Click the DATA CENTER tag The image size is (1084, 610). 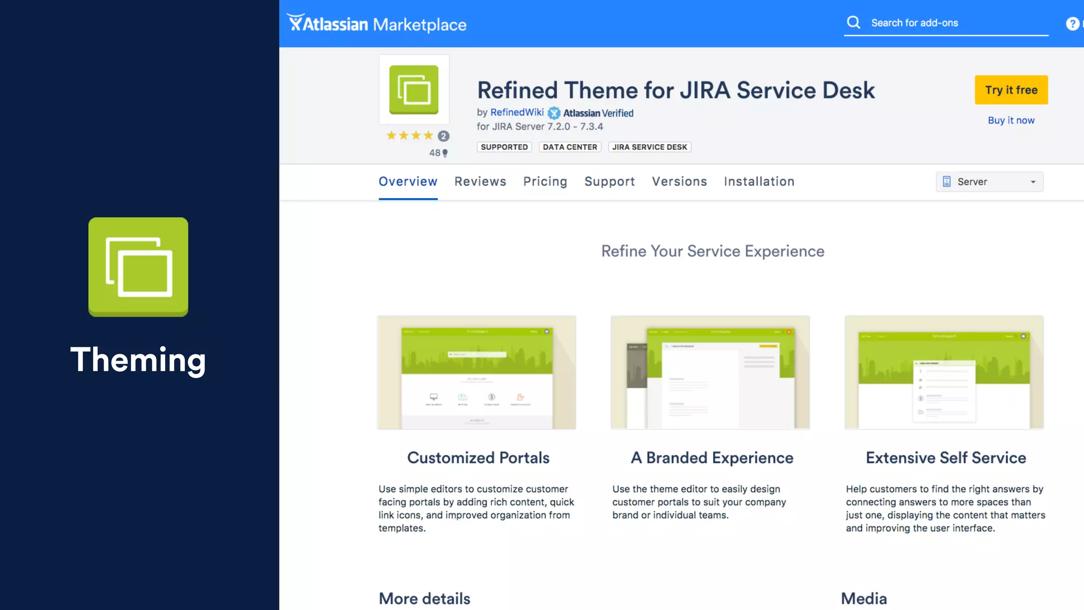click(570, 147)
